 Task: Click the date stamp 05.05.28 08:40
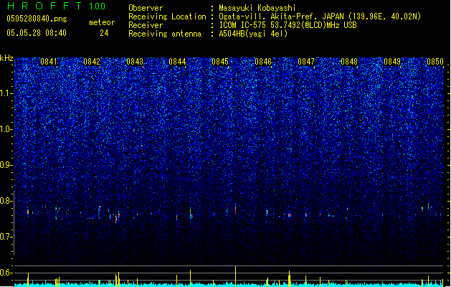37,33
